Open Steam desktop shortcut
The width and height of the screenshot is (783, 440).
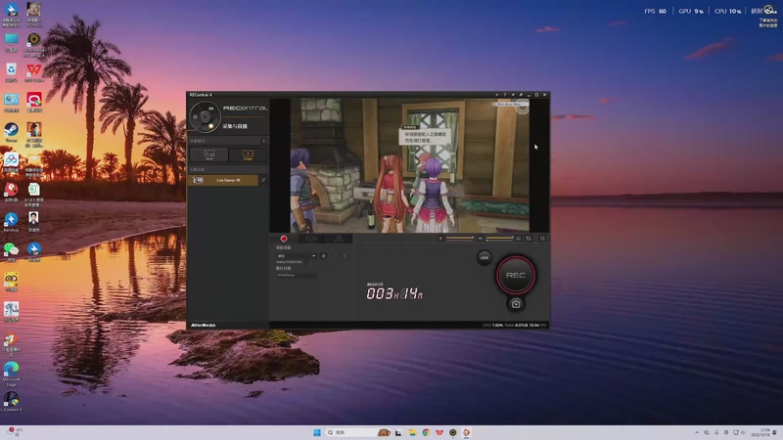click(11, 133)
